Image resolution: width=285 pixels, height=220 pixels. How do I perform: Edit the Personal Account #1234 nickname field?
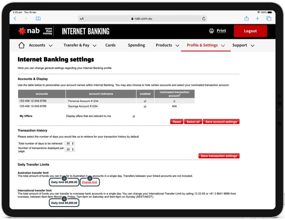(83, 101)
